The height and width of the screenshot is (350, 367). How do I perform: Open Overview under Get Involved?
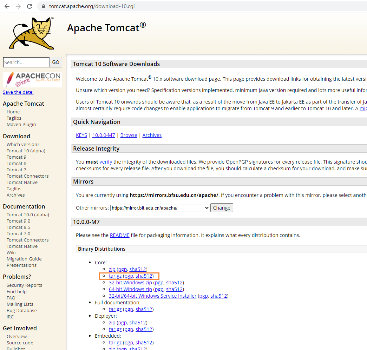(x=17, y=336)
